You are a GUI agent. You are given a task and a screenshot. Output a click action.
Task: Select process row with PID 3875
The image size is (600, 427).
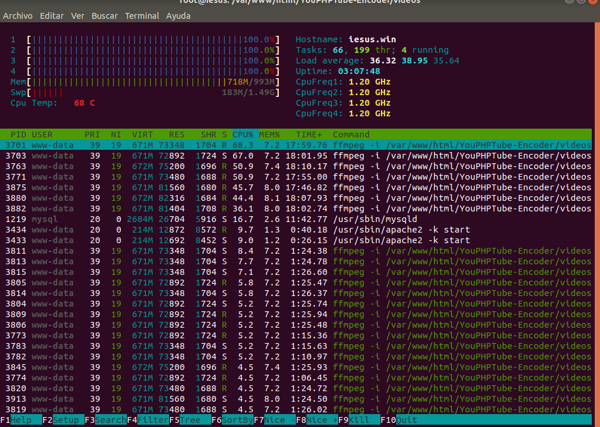pos(296,187)
